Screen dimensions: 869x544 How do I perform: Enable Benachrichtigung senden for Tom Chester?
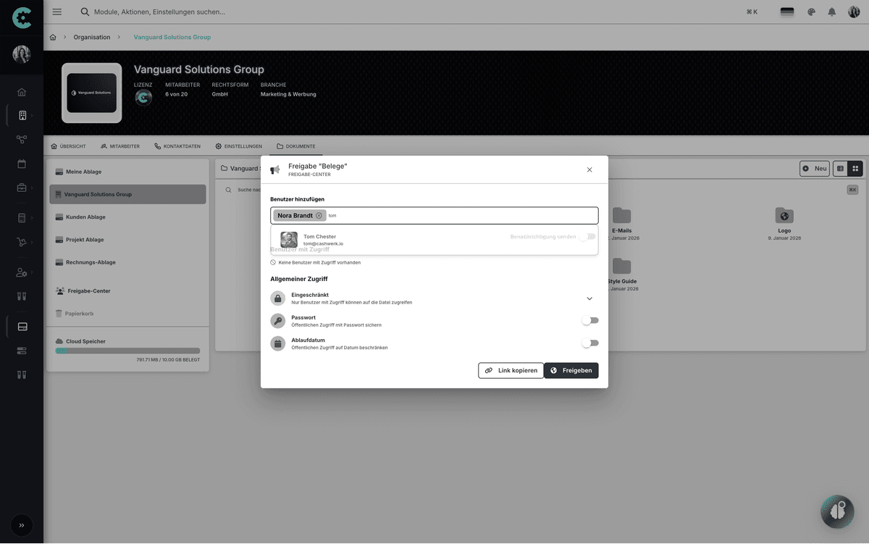pyautogui.click(x=589, y=236)
